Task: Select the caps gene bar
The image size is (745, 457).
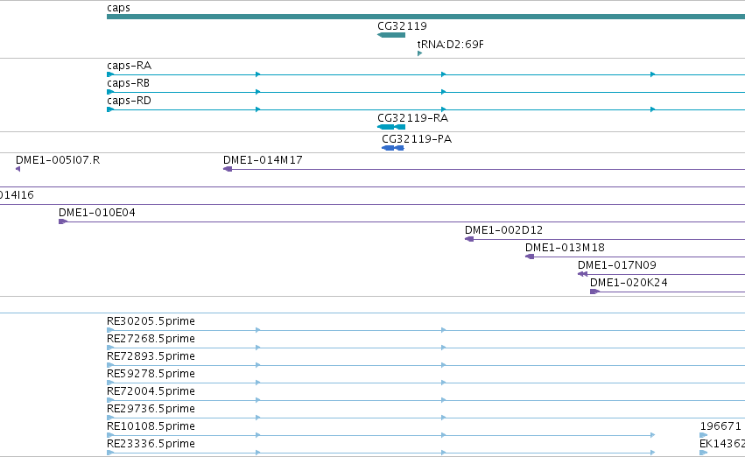Action: [x=425, y=17]
